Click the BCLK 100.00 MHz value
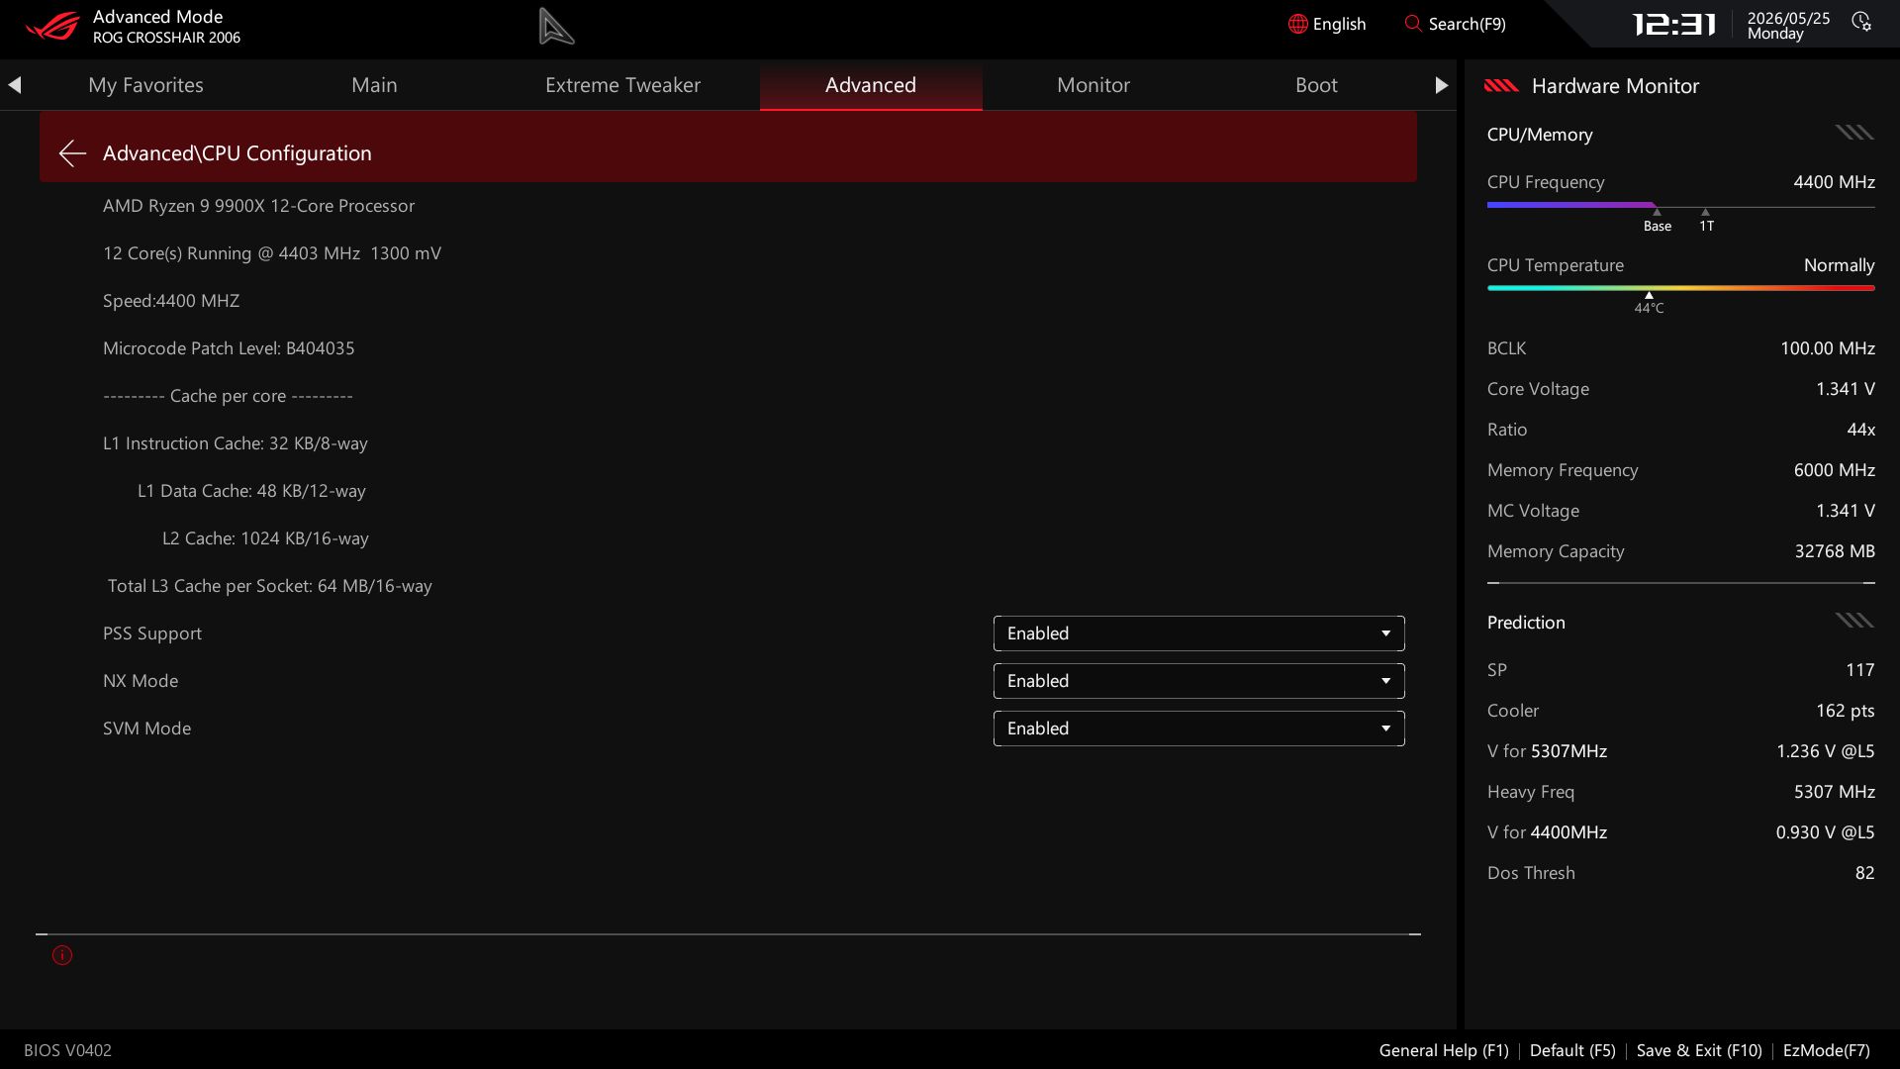The width and height of the screenshot is (1900, 1069). [1827, 348]
